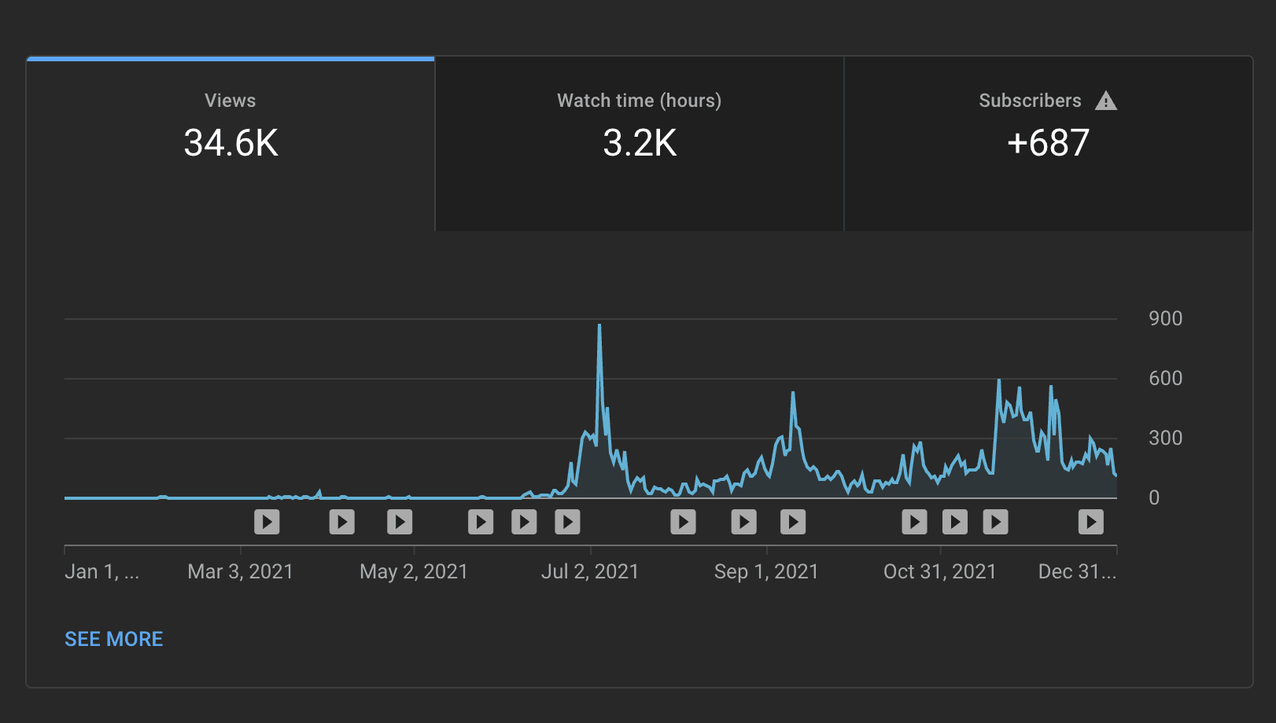Viewport: 1276px width, 723px height.
Task: Click the Dec 31 date label
Action: (x=1076, y=571)
